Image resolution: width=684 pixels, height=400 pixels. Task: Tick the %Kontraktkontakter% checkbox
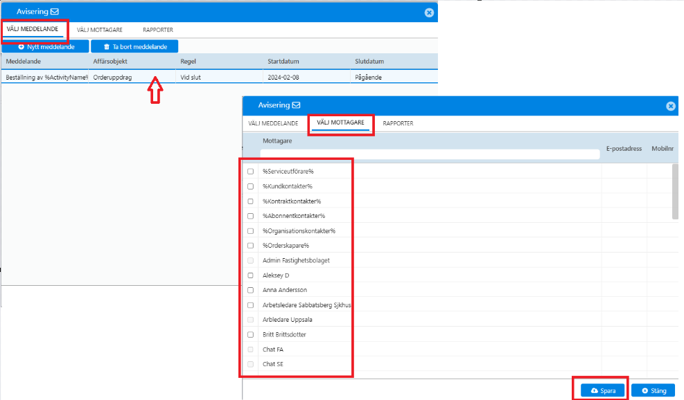pos(250,201)
